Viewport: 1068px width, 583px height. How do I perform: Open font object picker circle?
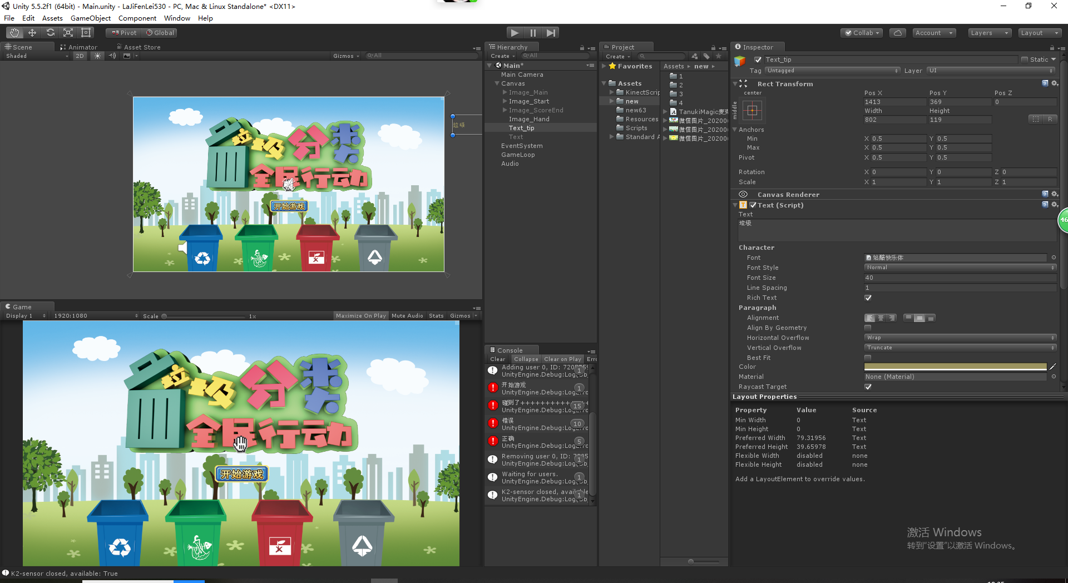tap(1054, 258)
